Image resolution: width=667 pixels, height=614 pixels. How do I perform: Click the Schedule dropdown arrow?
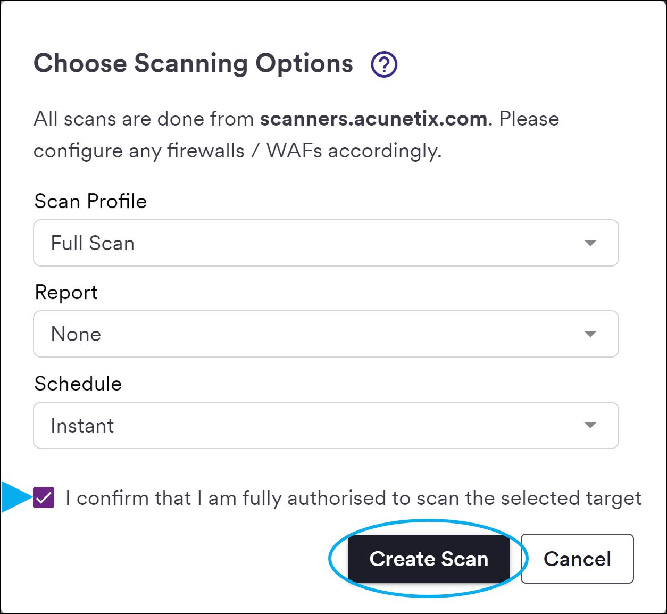(590, 425)
